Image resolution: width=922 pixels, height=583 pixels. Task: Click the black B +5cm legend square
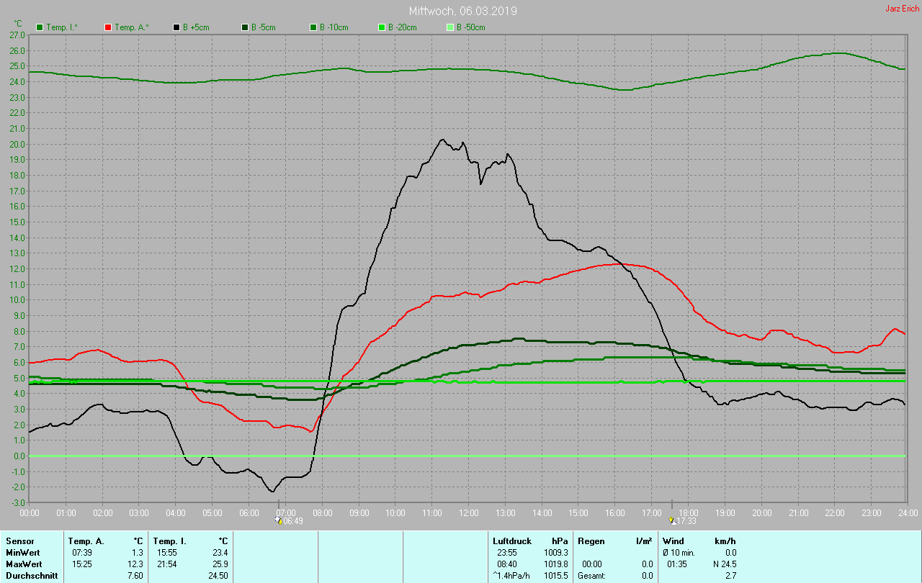(x=176, y=27)
